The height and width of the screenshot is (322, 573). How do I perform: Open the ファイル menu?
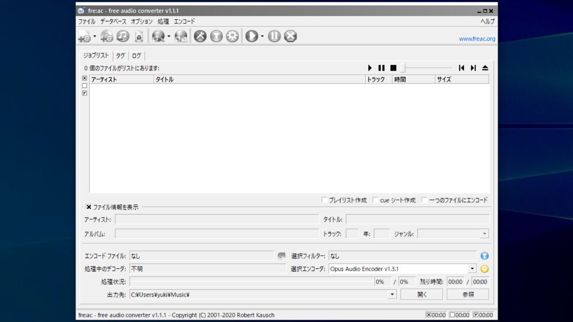tap(87, 21)
